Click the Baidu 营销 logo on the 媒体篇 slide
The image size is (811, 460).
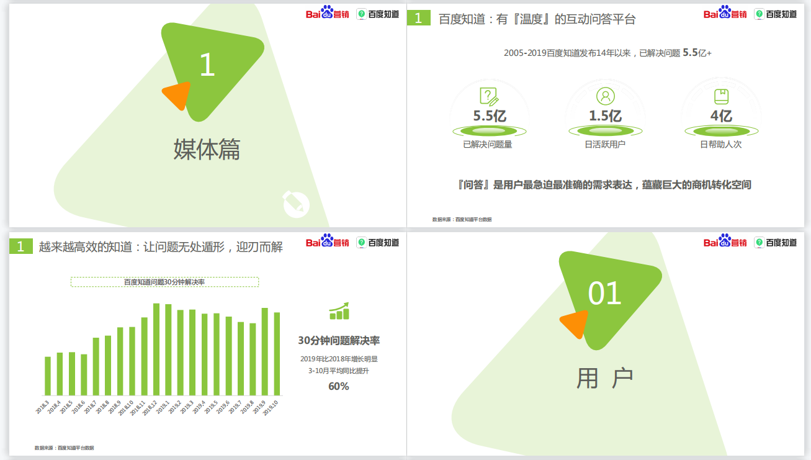[327, 13]
